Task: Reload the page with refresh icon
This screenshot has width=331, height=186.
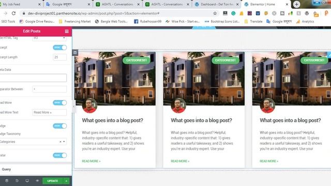Action: point(14,13)
